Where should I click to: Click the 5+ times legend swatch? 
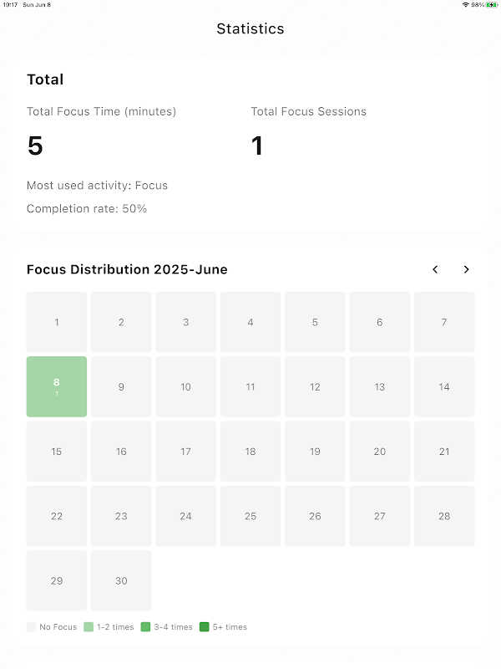[x=205, y=627]
